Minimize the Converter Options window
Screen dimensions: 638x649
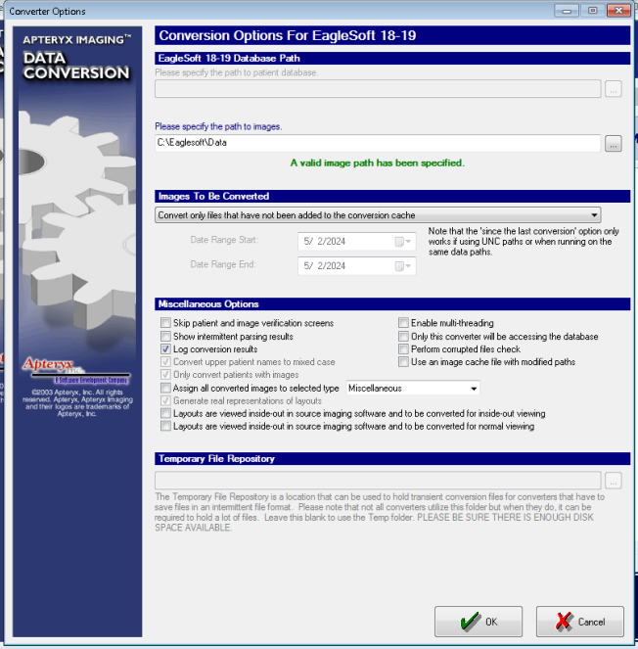(567, 11)
